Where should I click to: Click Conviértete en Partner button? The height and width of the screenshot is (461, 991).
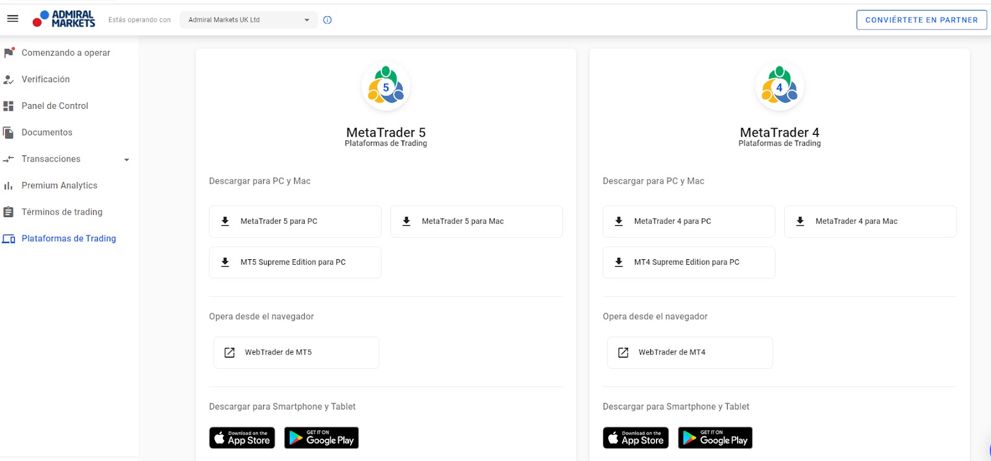[x=921, y=20]
